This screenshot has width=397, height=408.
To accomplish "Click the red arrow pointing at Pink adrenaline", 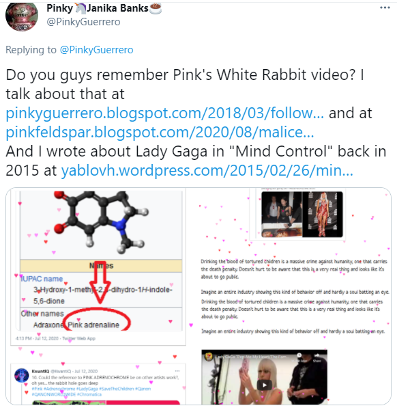I will [101, 282].
